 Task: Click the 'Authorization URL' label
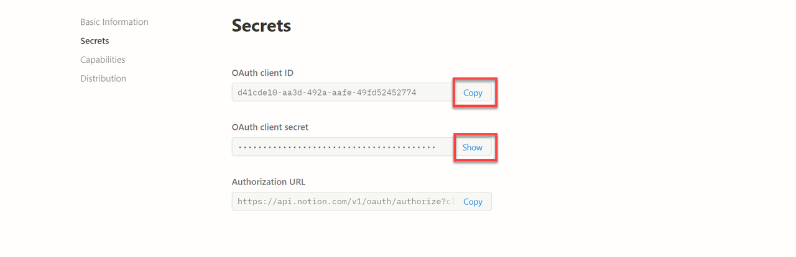click(x=269, y=182)
